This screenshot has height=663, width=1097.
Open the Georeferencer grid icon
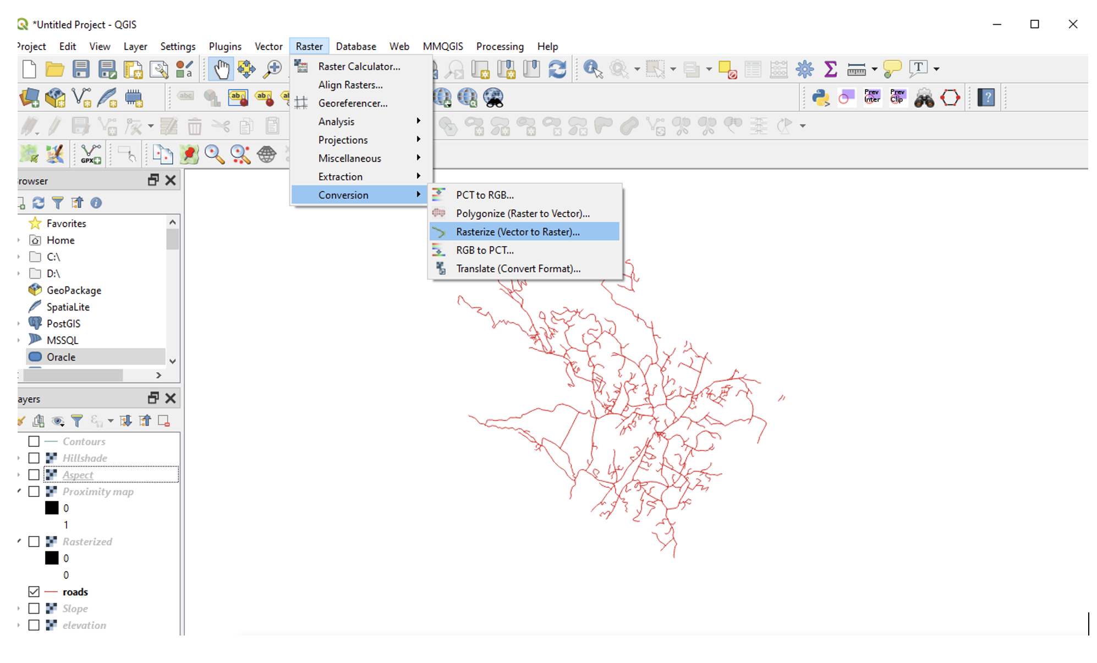301,103
